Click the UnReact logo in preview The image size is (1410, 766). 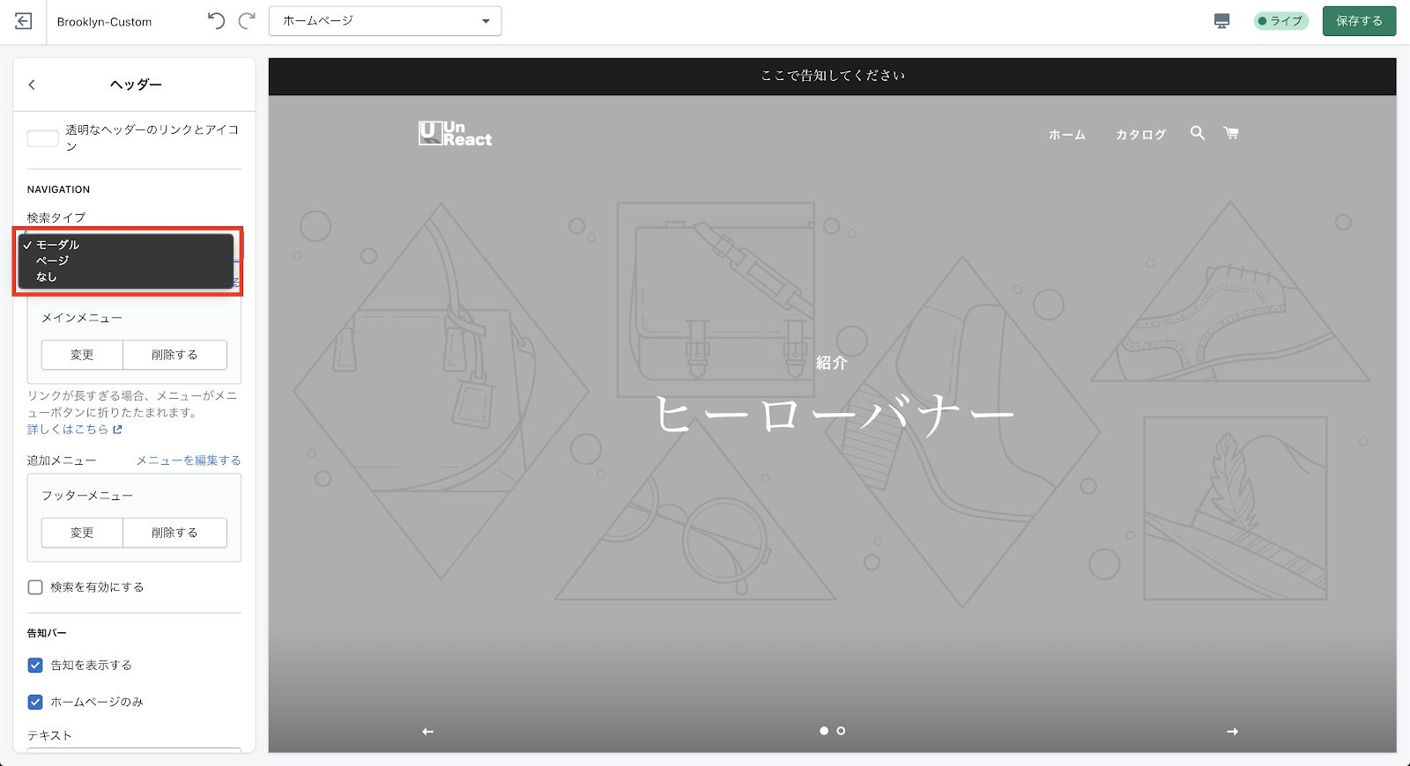[x=455, y=134]
